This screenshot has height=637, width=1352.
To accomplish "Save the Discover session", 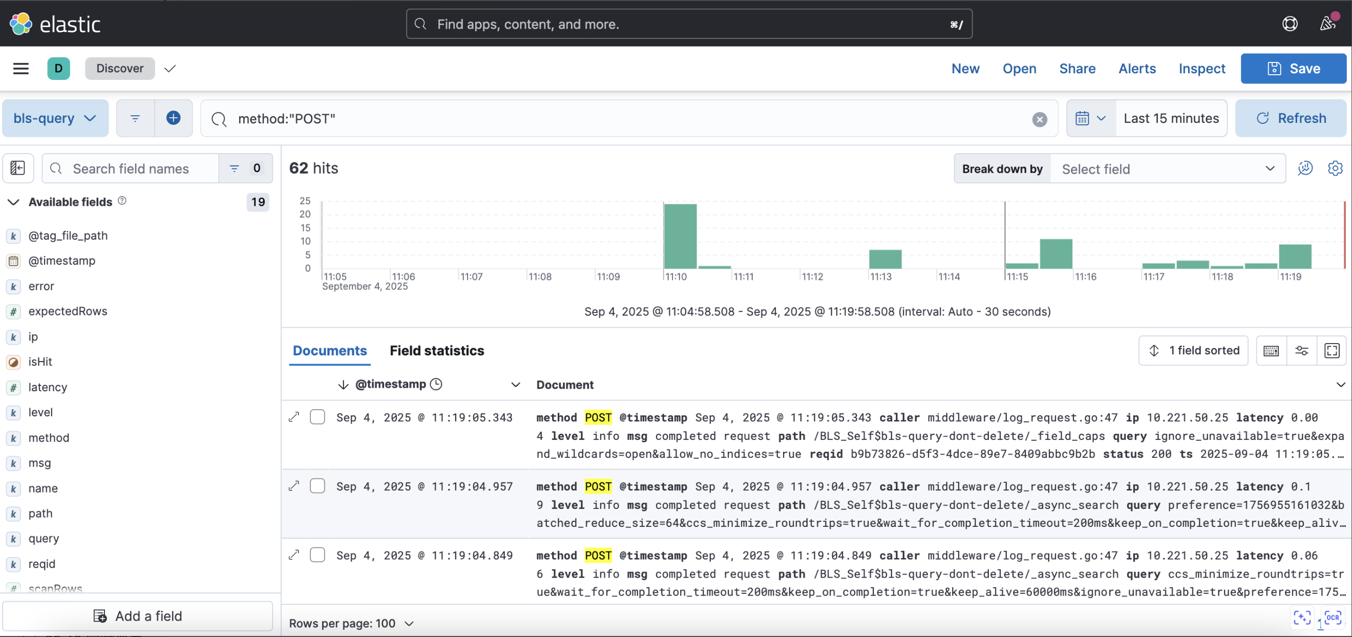I will (1293, 68).
